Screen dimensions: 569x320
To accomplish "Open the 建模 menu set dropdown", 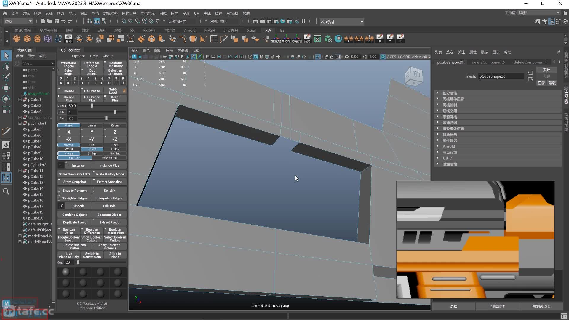I will pyautogui.click(x=18, y=21).
